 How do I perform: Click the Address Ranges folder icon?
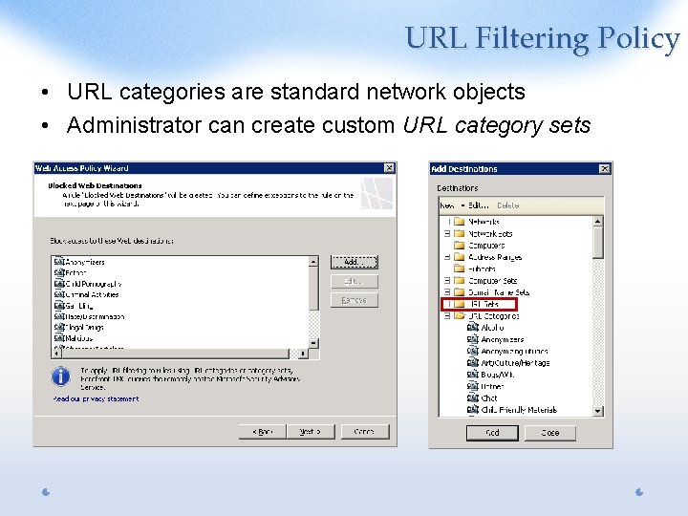pos(460,257)
